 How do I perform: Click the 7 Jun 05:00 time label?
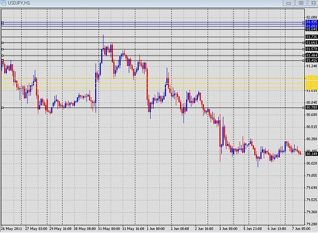click(301, 229)
